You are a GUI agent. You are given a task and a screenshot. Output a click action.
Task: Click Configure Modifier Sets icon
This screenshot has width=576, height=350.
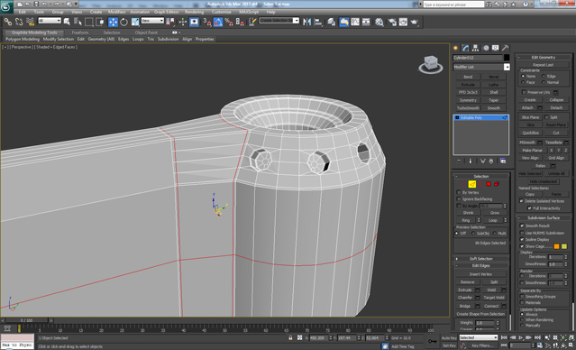(x=503, y=161)
